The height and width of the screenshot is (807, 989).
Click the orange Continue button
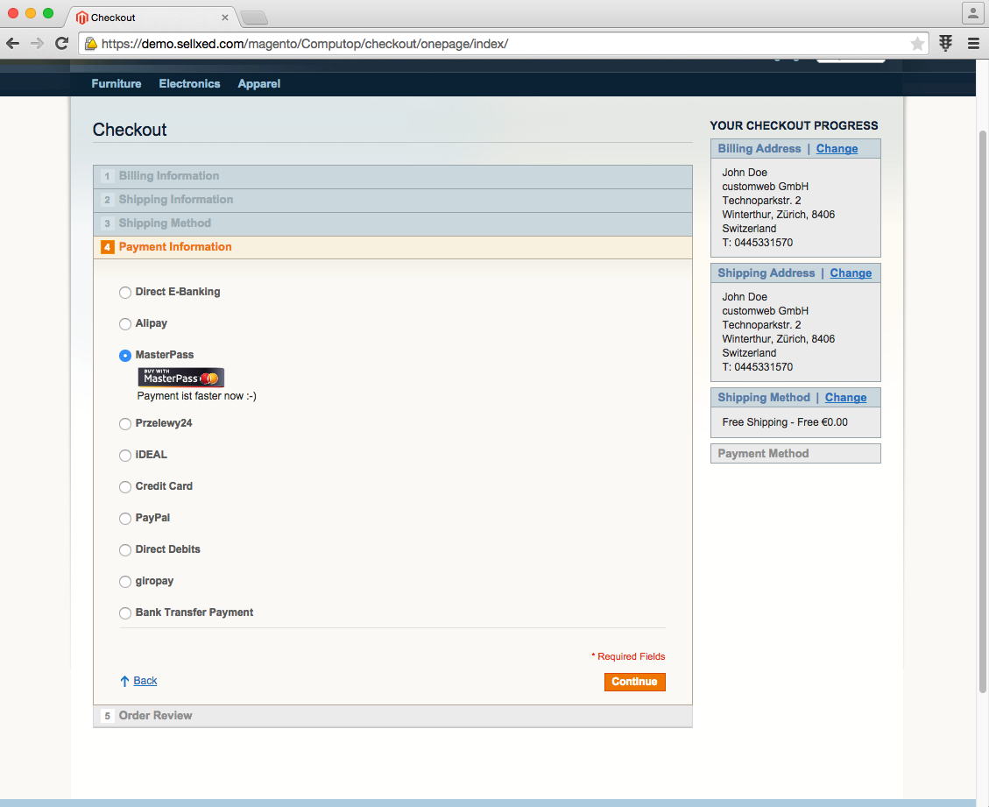coord(634,682)
